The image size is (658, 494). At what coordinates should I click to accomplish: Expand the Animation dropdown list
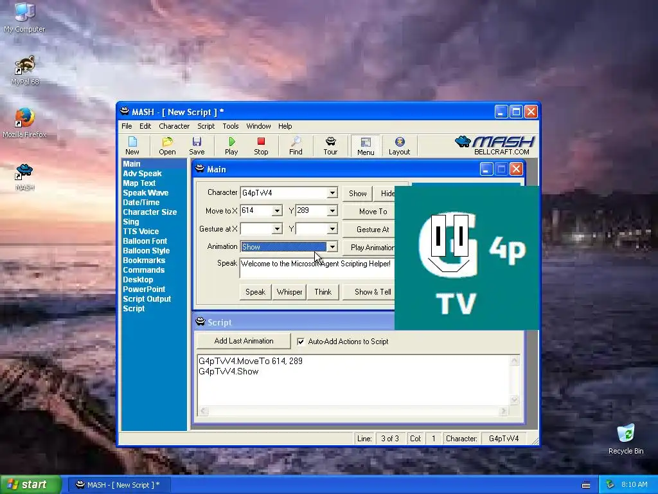coord(332,246)
